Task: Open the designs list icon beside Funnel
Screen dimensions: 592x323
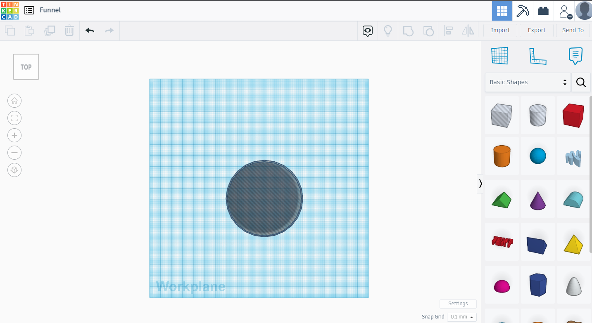Action: click(29, 10)
